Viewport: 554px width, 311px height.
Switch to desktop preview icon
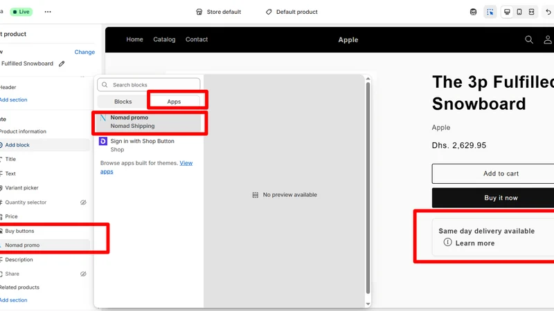(x=507, y=12)
